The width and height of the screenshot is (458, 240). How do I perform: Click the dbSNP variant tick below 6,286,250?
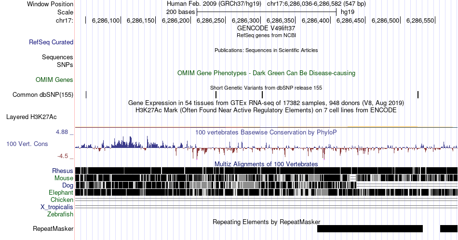point(216,94)
